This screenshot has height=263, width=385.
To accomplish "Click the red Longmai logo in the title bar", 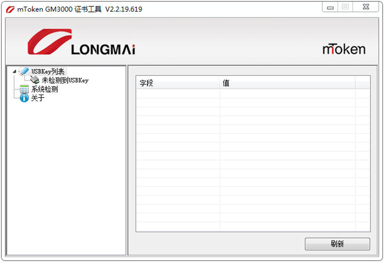I will 10,9.
